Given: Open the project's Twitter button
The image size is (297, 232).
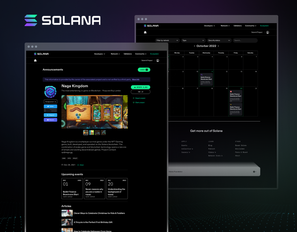Looking at the screenshot, I should pos(50,106).
